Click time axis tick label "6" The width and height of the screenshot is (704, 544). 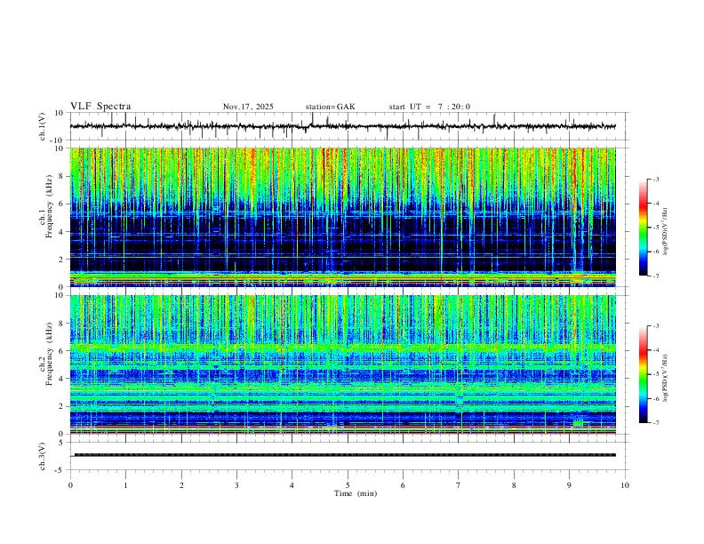click(x=403, y=485)
